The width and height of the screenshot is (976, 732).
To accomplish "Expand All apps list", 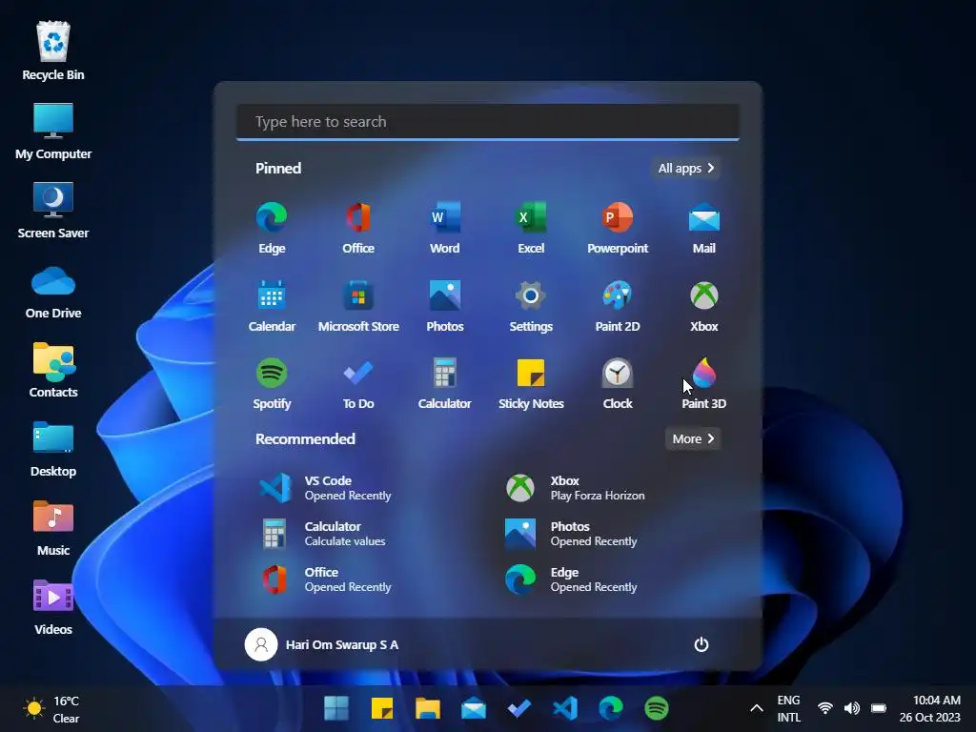I will (x=686, y=168).
